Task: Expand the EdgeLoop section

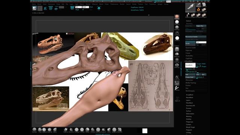Action: pyautogui.click(x=189, y=50)
